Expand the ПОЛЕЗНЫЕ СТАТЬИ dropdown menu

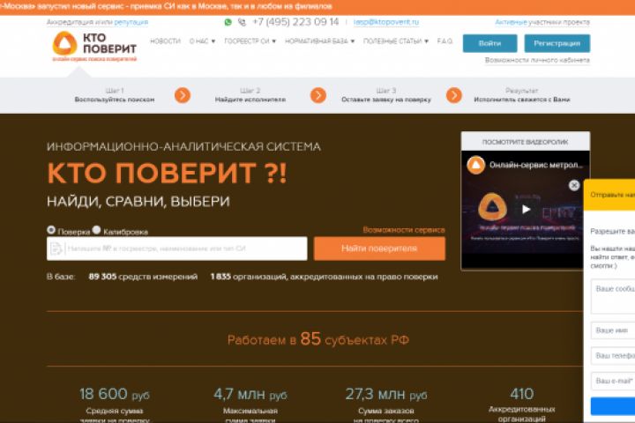coord(396,41)
